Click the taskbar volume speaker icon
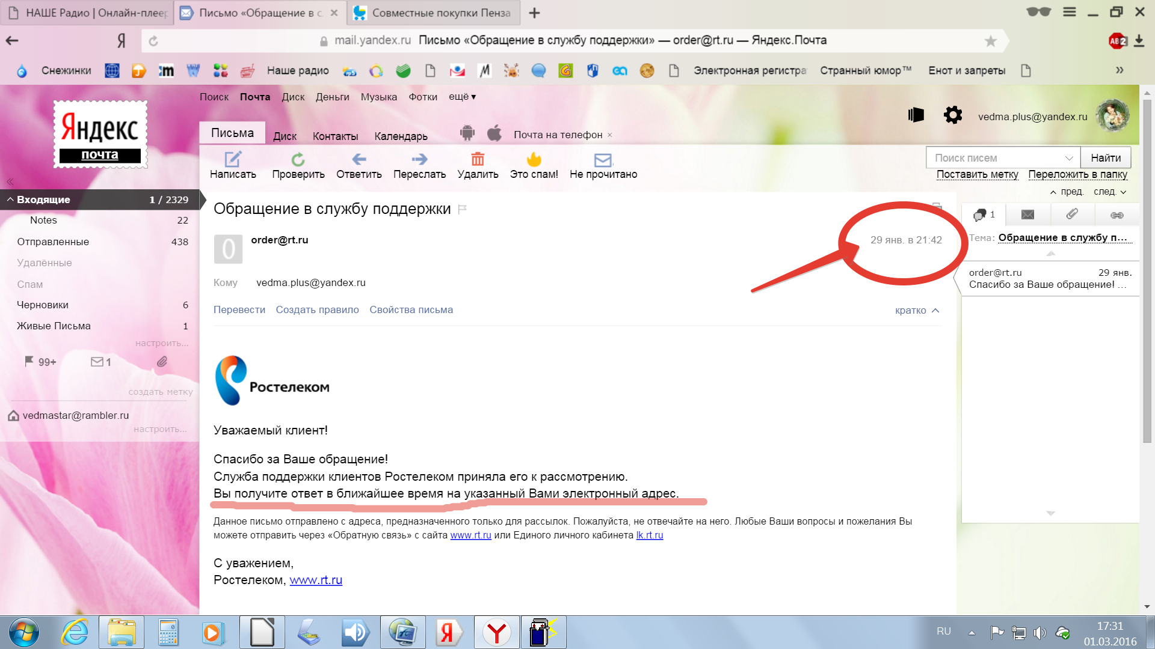 1039,633
